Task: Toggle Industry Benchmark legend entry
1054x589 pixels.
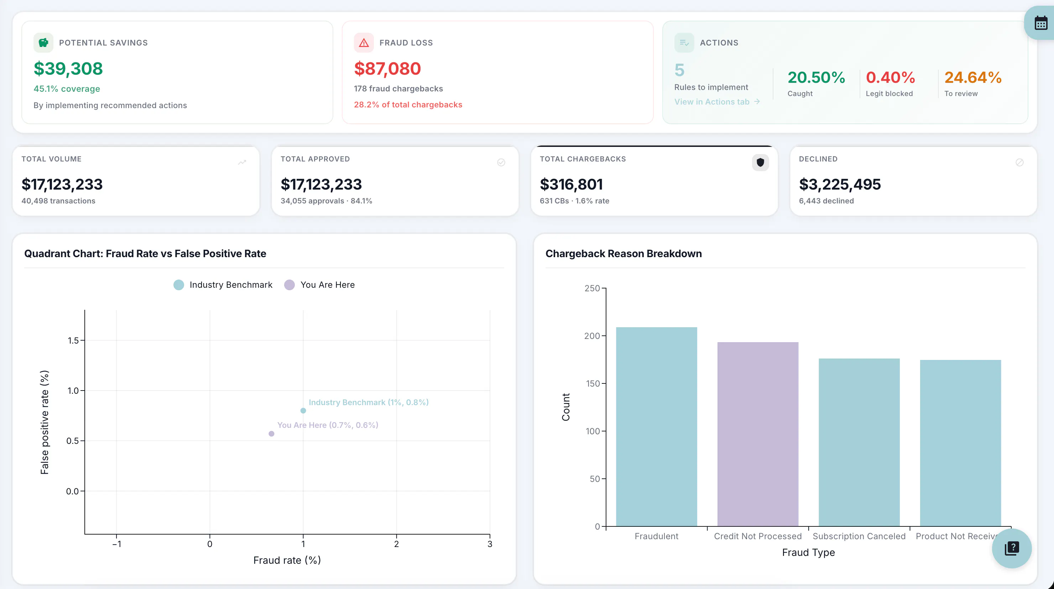Action: pyautogui.click(x=223, y=285)
